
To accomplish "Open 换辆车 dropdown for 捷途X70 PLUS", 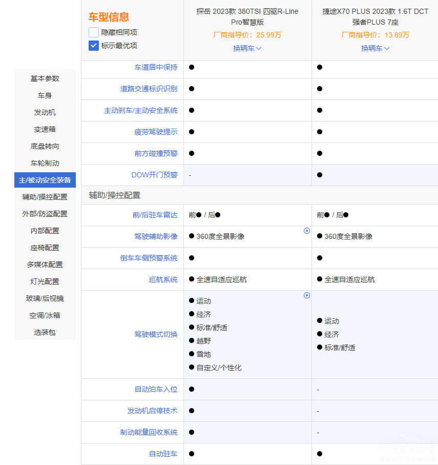I will coord(375,48).
